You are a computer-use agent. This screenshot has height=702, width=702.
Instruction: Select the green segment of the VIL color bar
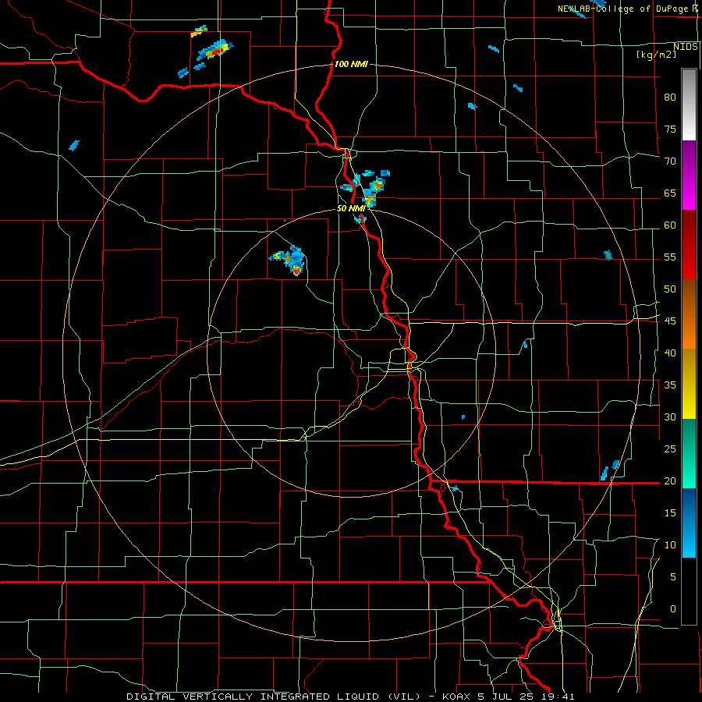(689, 453)
